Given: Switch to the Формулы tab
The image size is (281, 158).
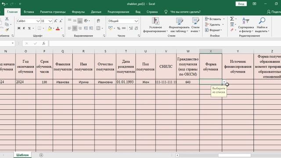Looking at the screenshot, I should coord(78,12).
